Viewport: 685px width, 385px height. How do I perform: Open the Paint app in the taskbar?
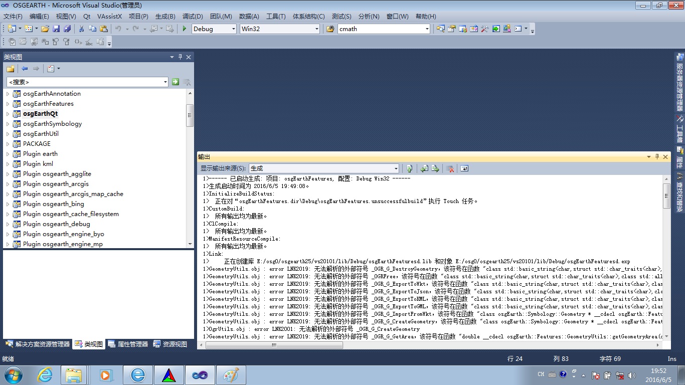(231, 375)
